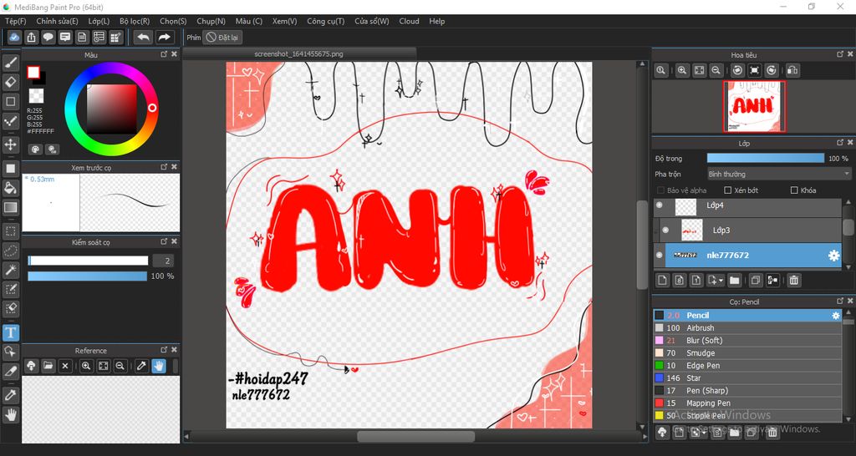Toggle canvas flip in Hoa tiêu panel
The image size is (856, 456).
click(x=792, y=70)
